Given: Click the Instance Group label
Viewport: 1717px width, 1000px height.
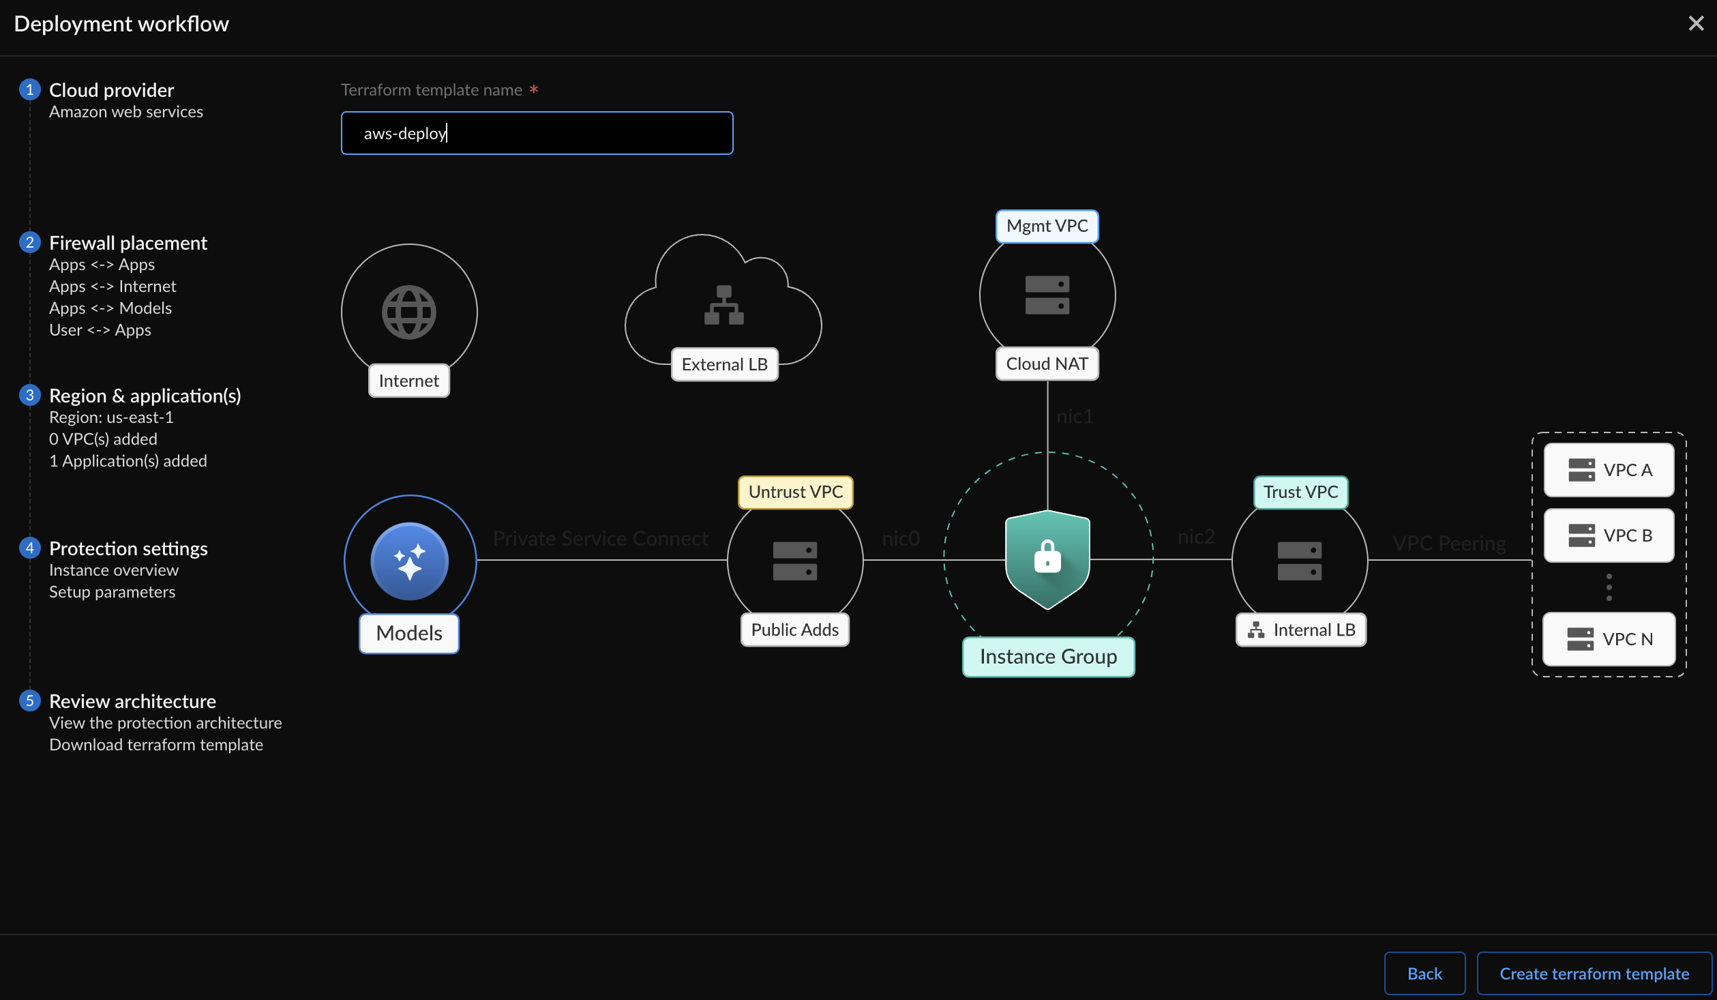Looking at the screenshot, I should 1047,656.
